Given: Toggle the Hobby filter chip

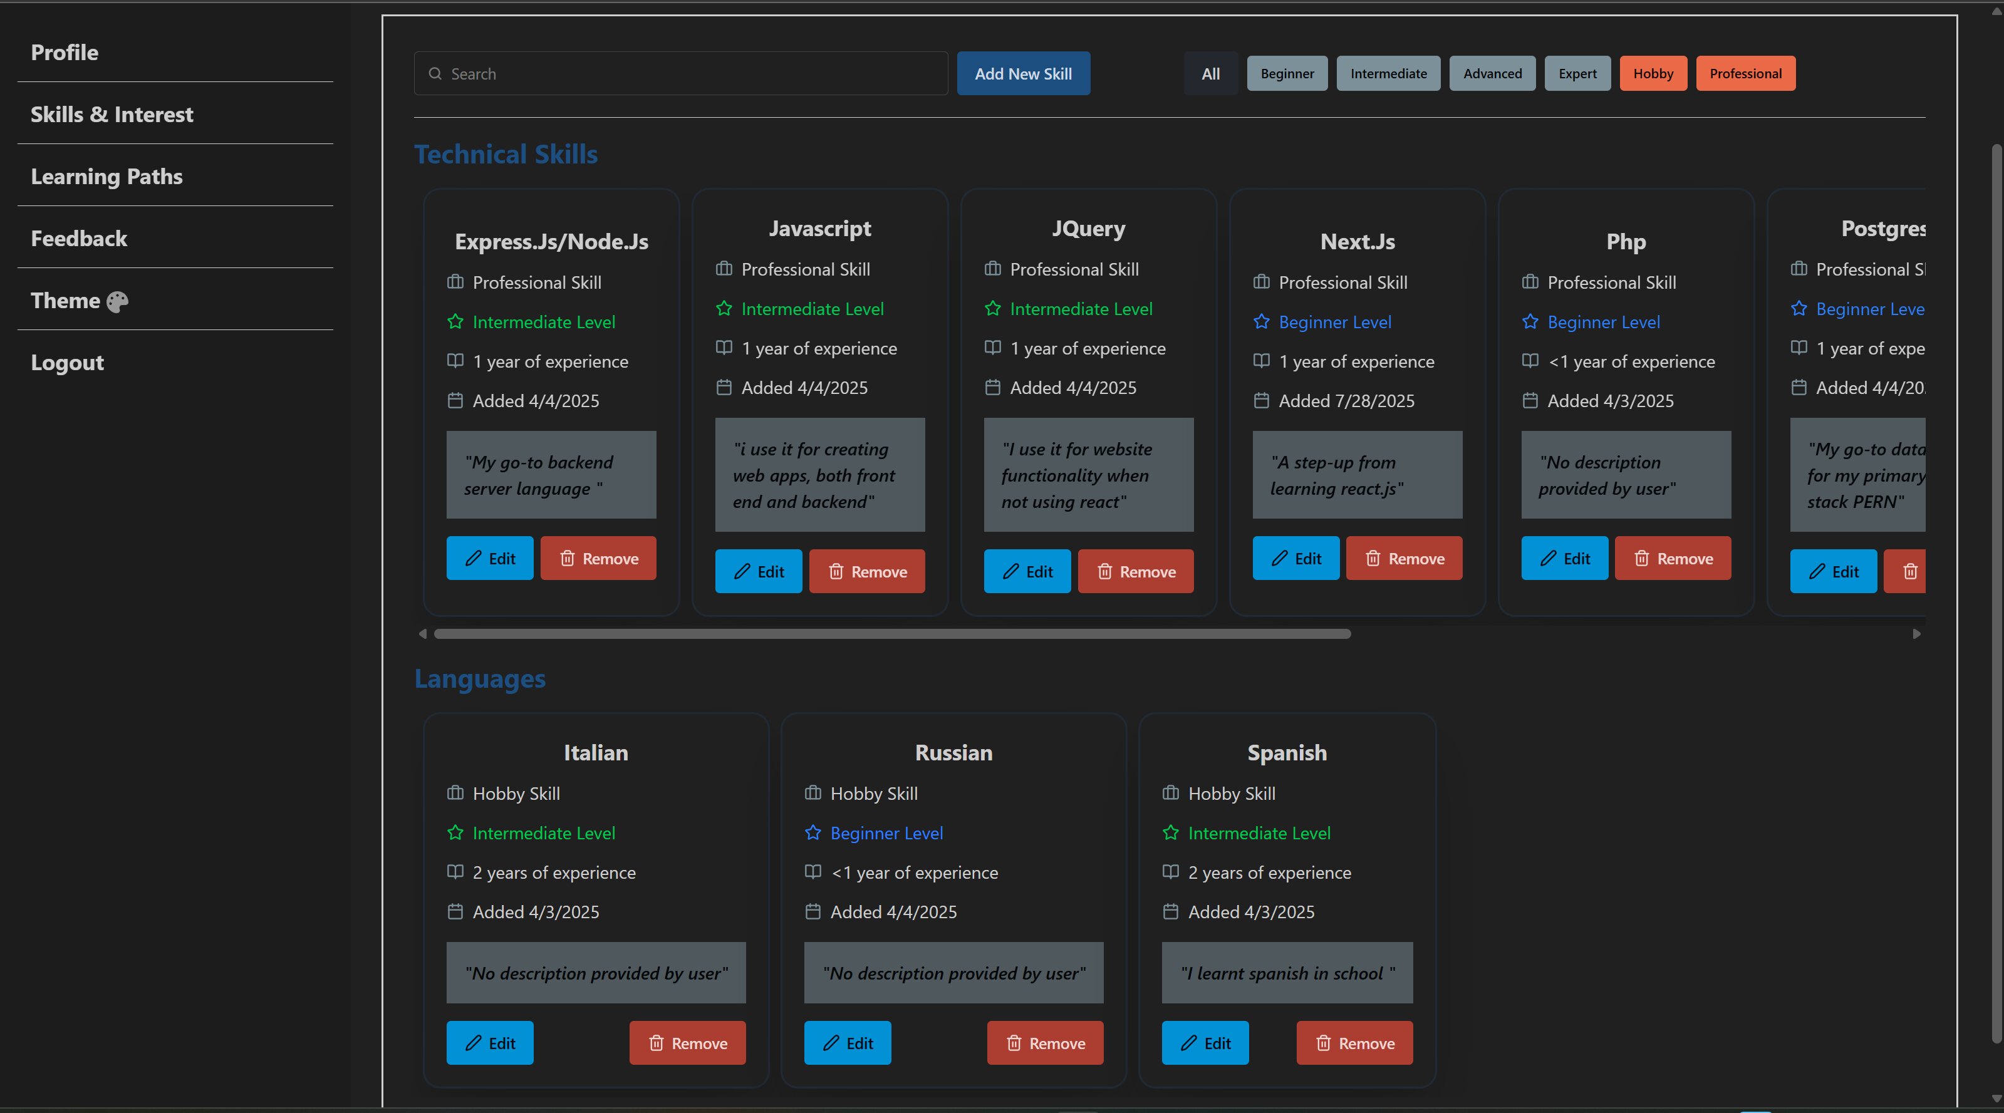Looking at the screenshot, I should click(1653, 74).
